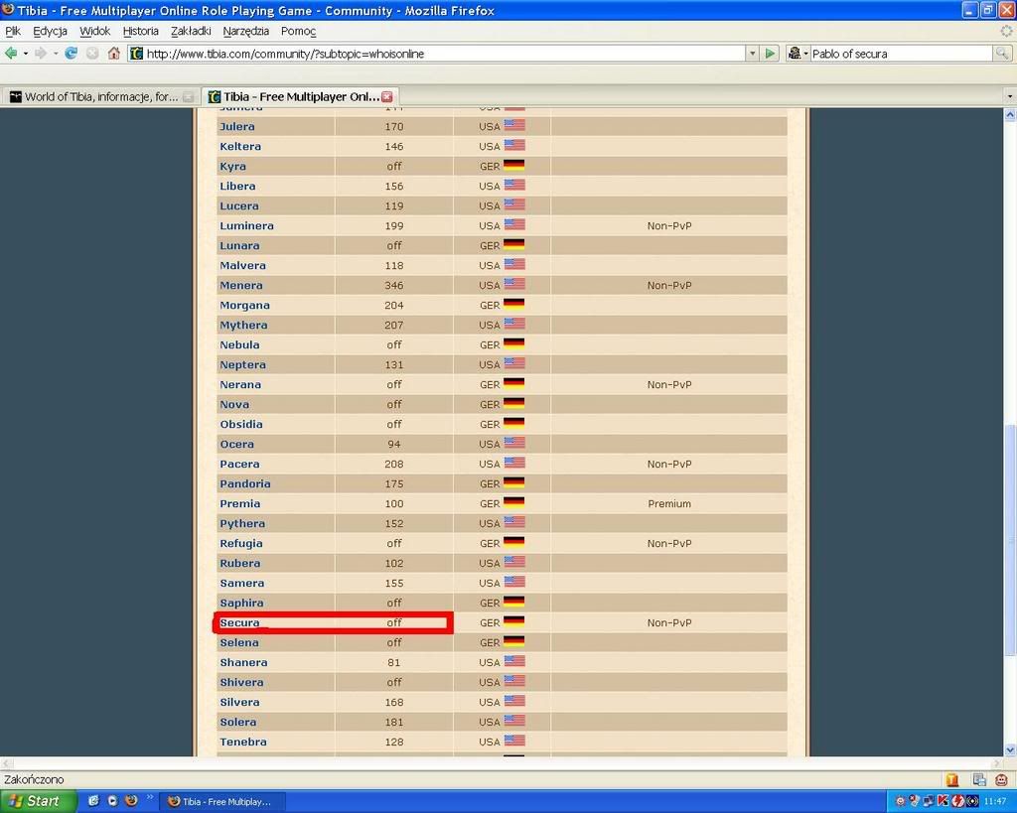
Task: Click the German flag in Kyra row
Action: [513, 166]
